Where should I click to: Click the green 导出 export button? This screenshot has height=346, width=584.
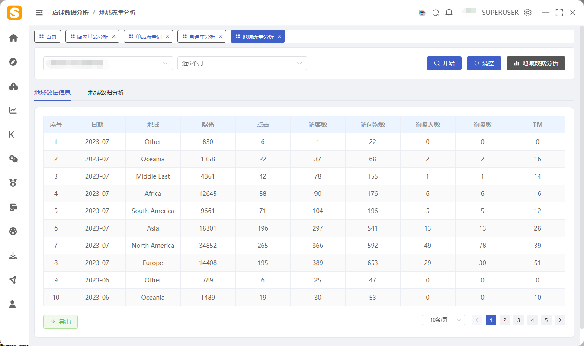pos(61,322)
